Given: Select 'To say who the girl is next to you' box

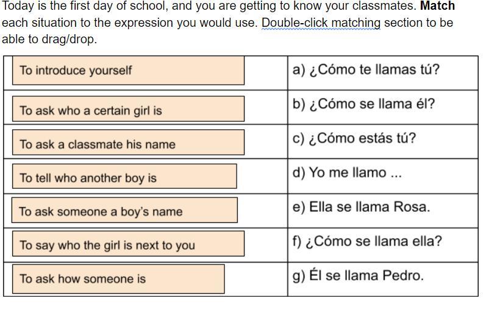Looking at the screenshot, I should pos(128,244).
